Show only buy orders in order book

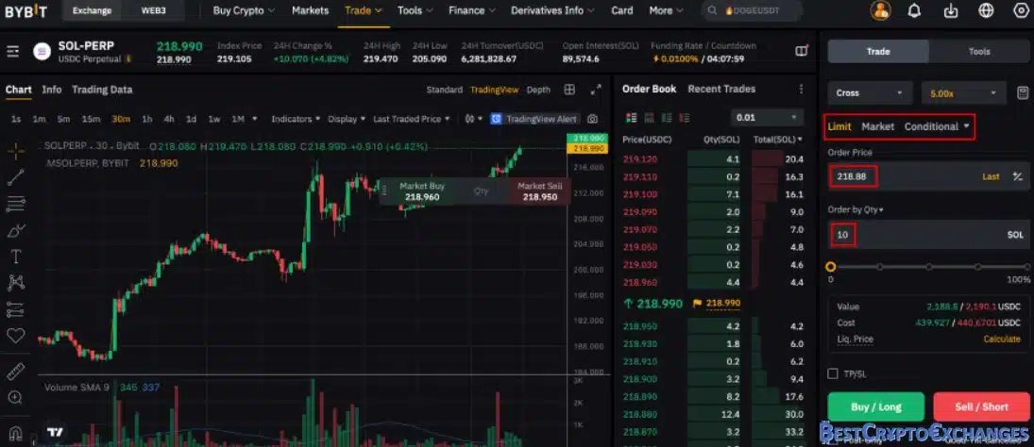coord(666,118)
